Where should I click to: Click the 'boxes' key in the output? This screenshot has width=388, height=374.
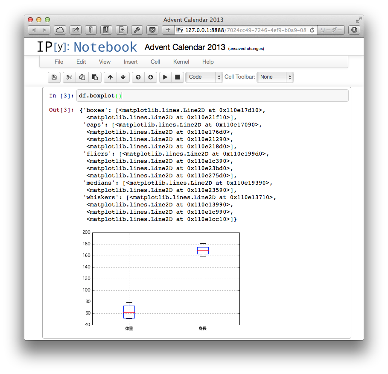[x=95, y=110]
